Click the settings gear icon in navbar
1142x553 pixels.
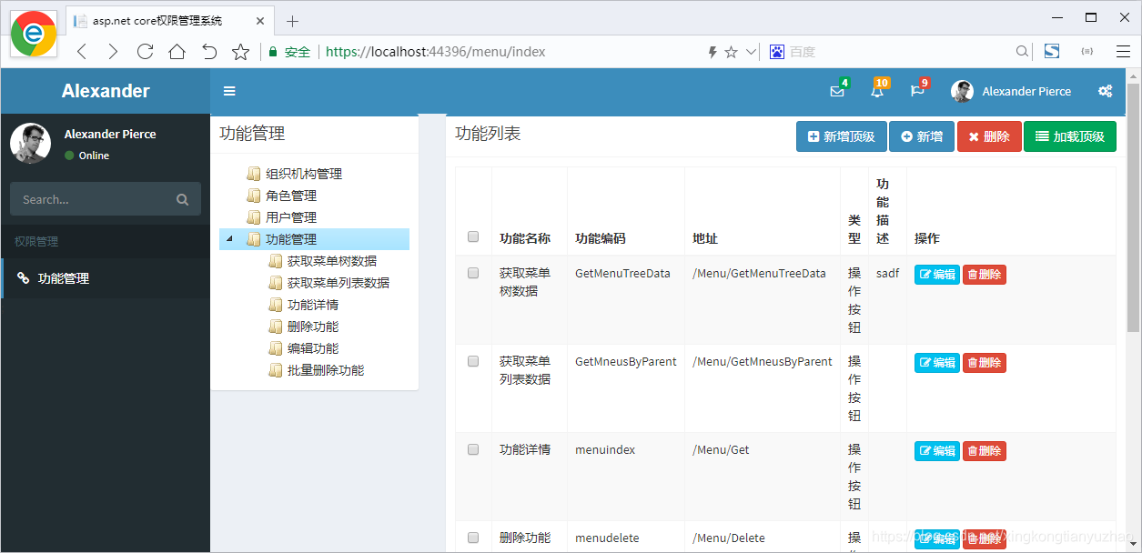1105,91
